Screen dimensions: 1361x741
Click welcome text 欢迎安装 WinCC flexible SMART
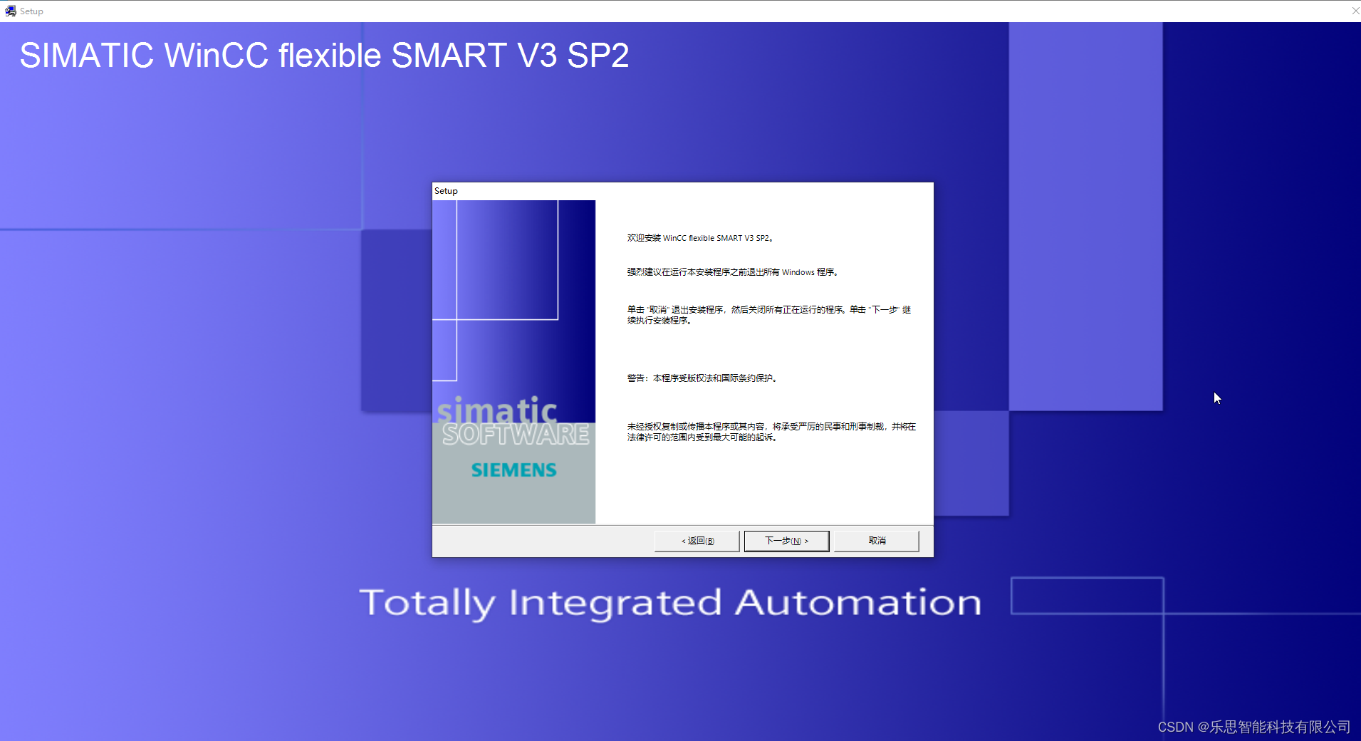click(700, 238)
